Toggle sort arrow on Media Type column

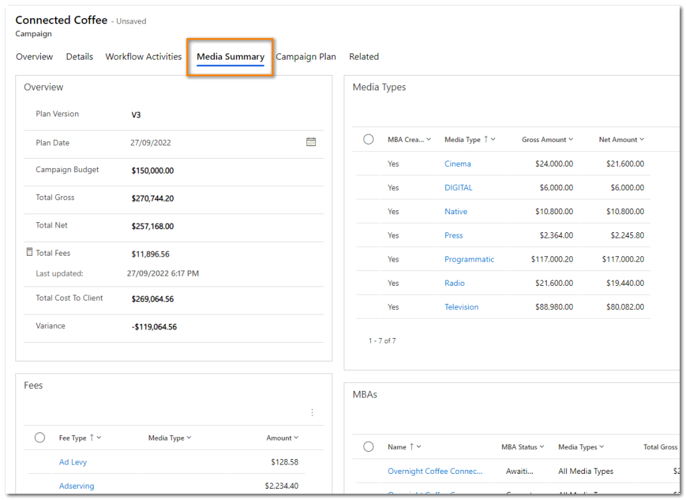coord(486,139)
